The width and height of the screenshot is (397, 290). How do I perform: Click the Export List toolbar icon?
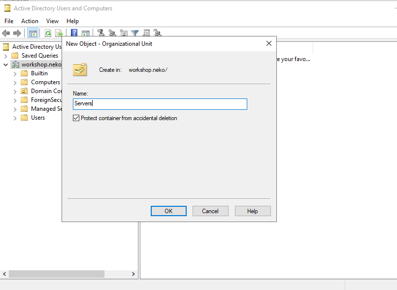coord(59,33)
